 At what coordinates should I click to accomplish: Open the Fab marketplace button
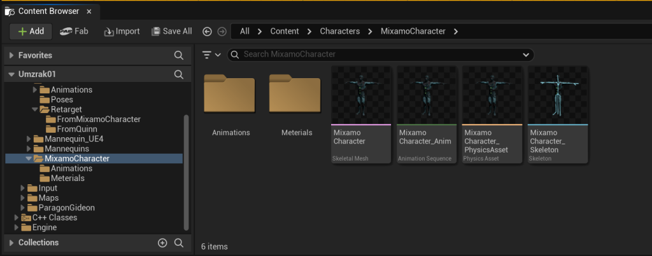[x=74, y=31]
